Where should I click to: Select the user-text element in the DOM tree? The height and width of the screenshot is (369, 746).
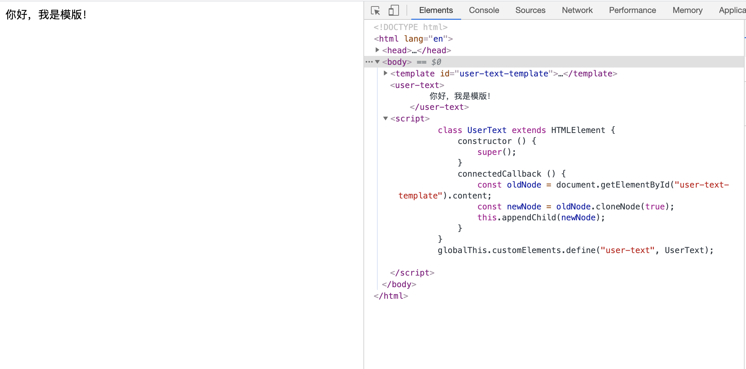(x=417, y=85)
